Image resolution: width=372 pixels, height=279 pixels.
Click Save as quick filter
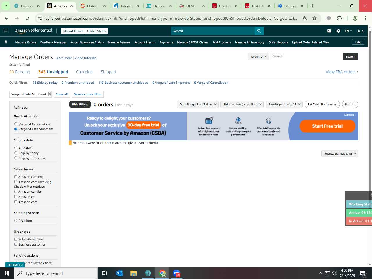[88, 94]
